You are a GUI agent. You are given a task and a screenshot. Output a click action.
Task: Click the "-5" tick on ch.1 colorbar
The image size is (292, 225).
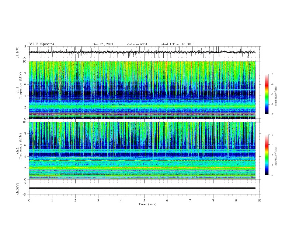click(272, 94)
